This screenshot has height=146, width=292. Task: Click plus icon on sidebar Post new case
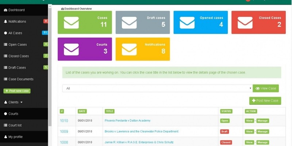tap(7, 91)
